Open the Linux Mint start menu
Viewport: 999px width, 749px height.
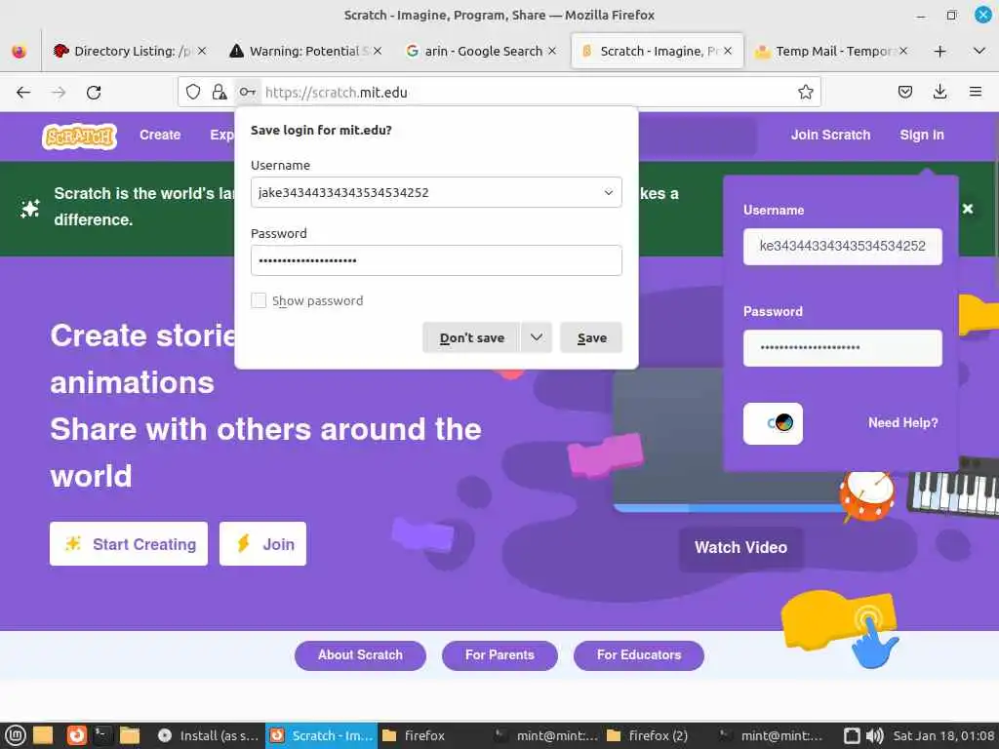tap(15, 735)
